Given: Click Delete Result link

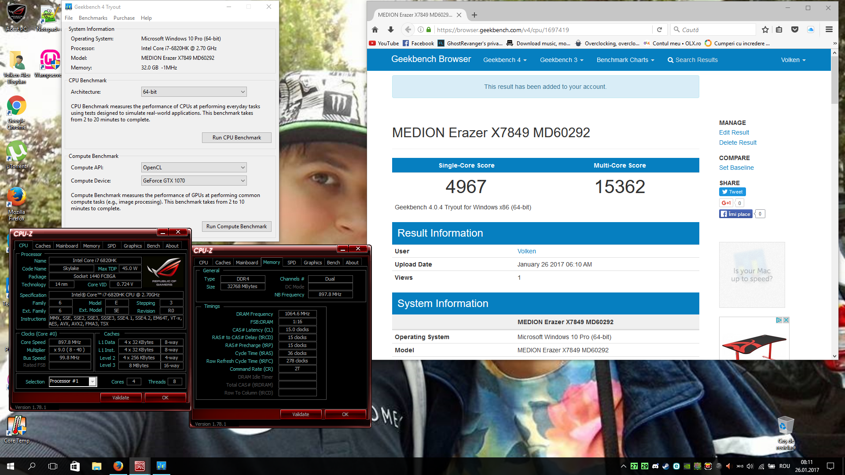Looking at the screenshot, I should (738, 142).
